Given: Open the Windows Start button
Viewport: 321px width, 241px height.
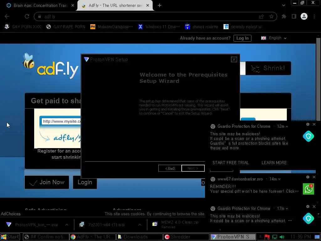Looking at the screenshot, I should [10, 237].
